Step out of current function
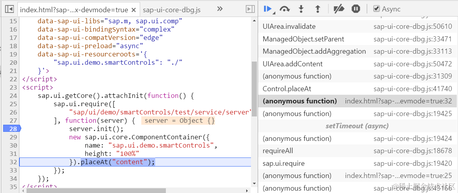The height and width of the screenshot is (193, 458). pos(317,9)
